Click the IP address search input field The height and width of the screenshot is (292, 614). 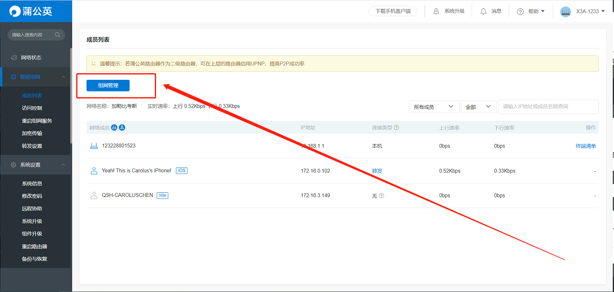tap(548, 106)
